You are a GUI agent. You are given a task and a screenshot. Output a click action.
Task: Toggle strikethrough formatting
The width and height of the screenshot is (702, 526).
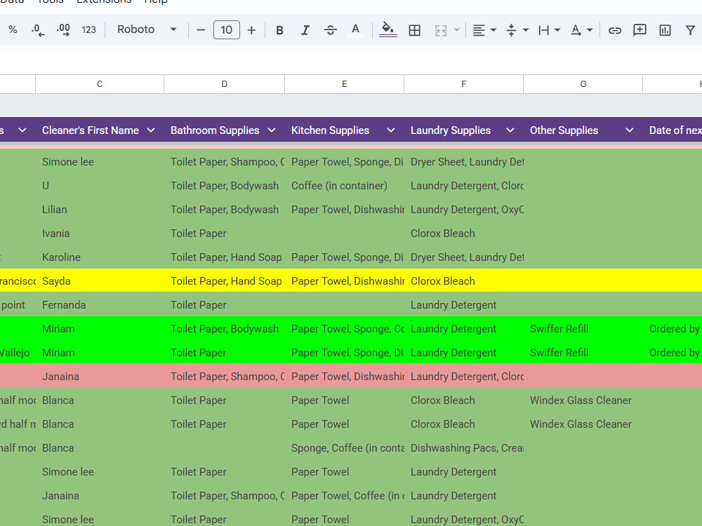[331, 30]
